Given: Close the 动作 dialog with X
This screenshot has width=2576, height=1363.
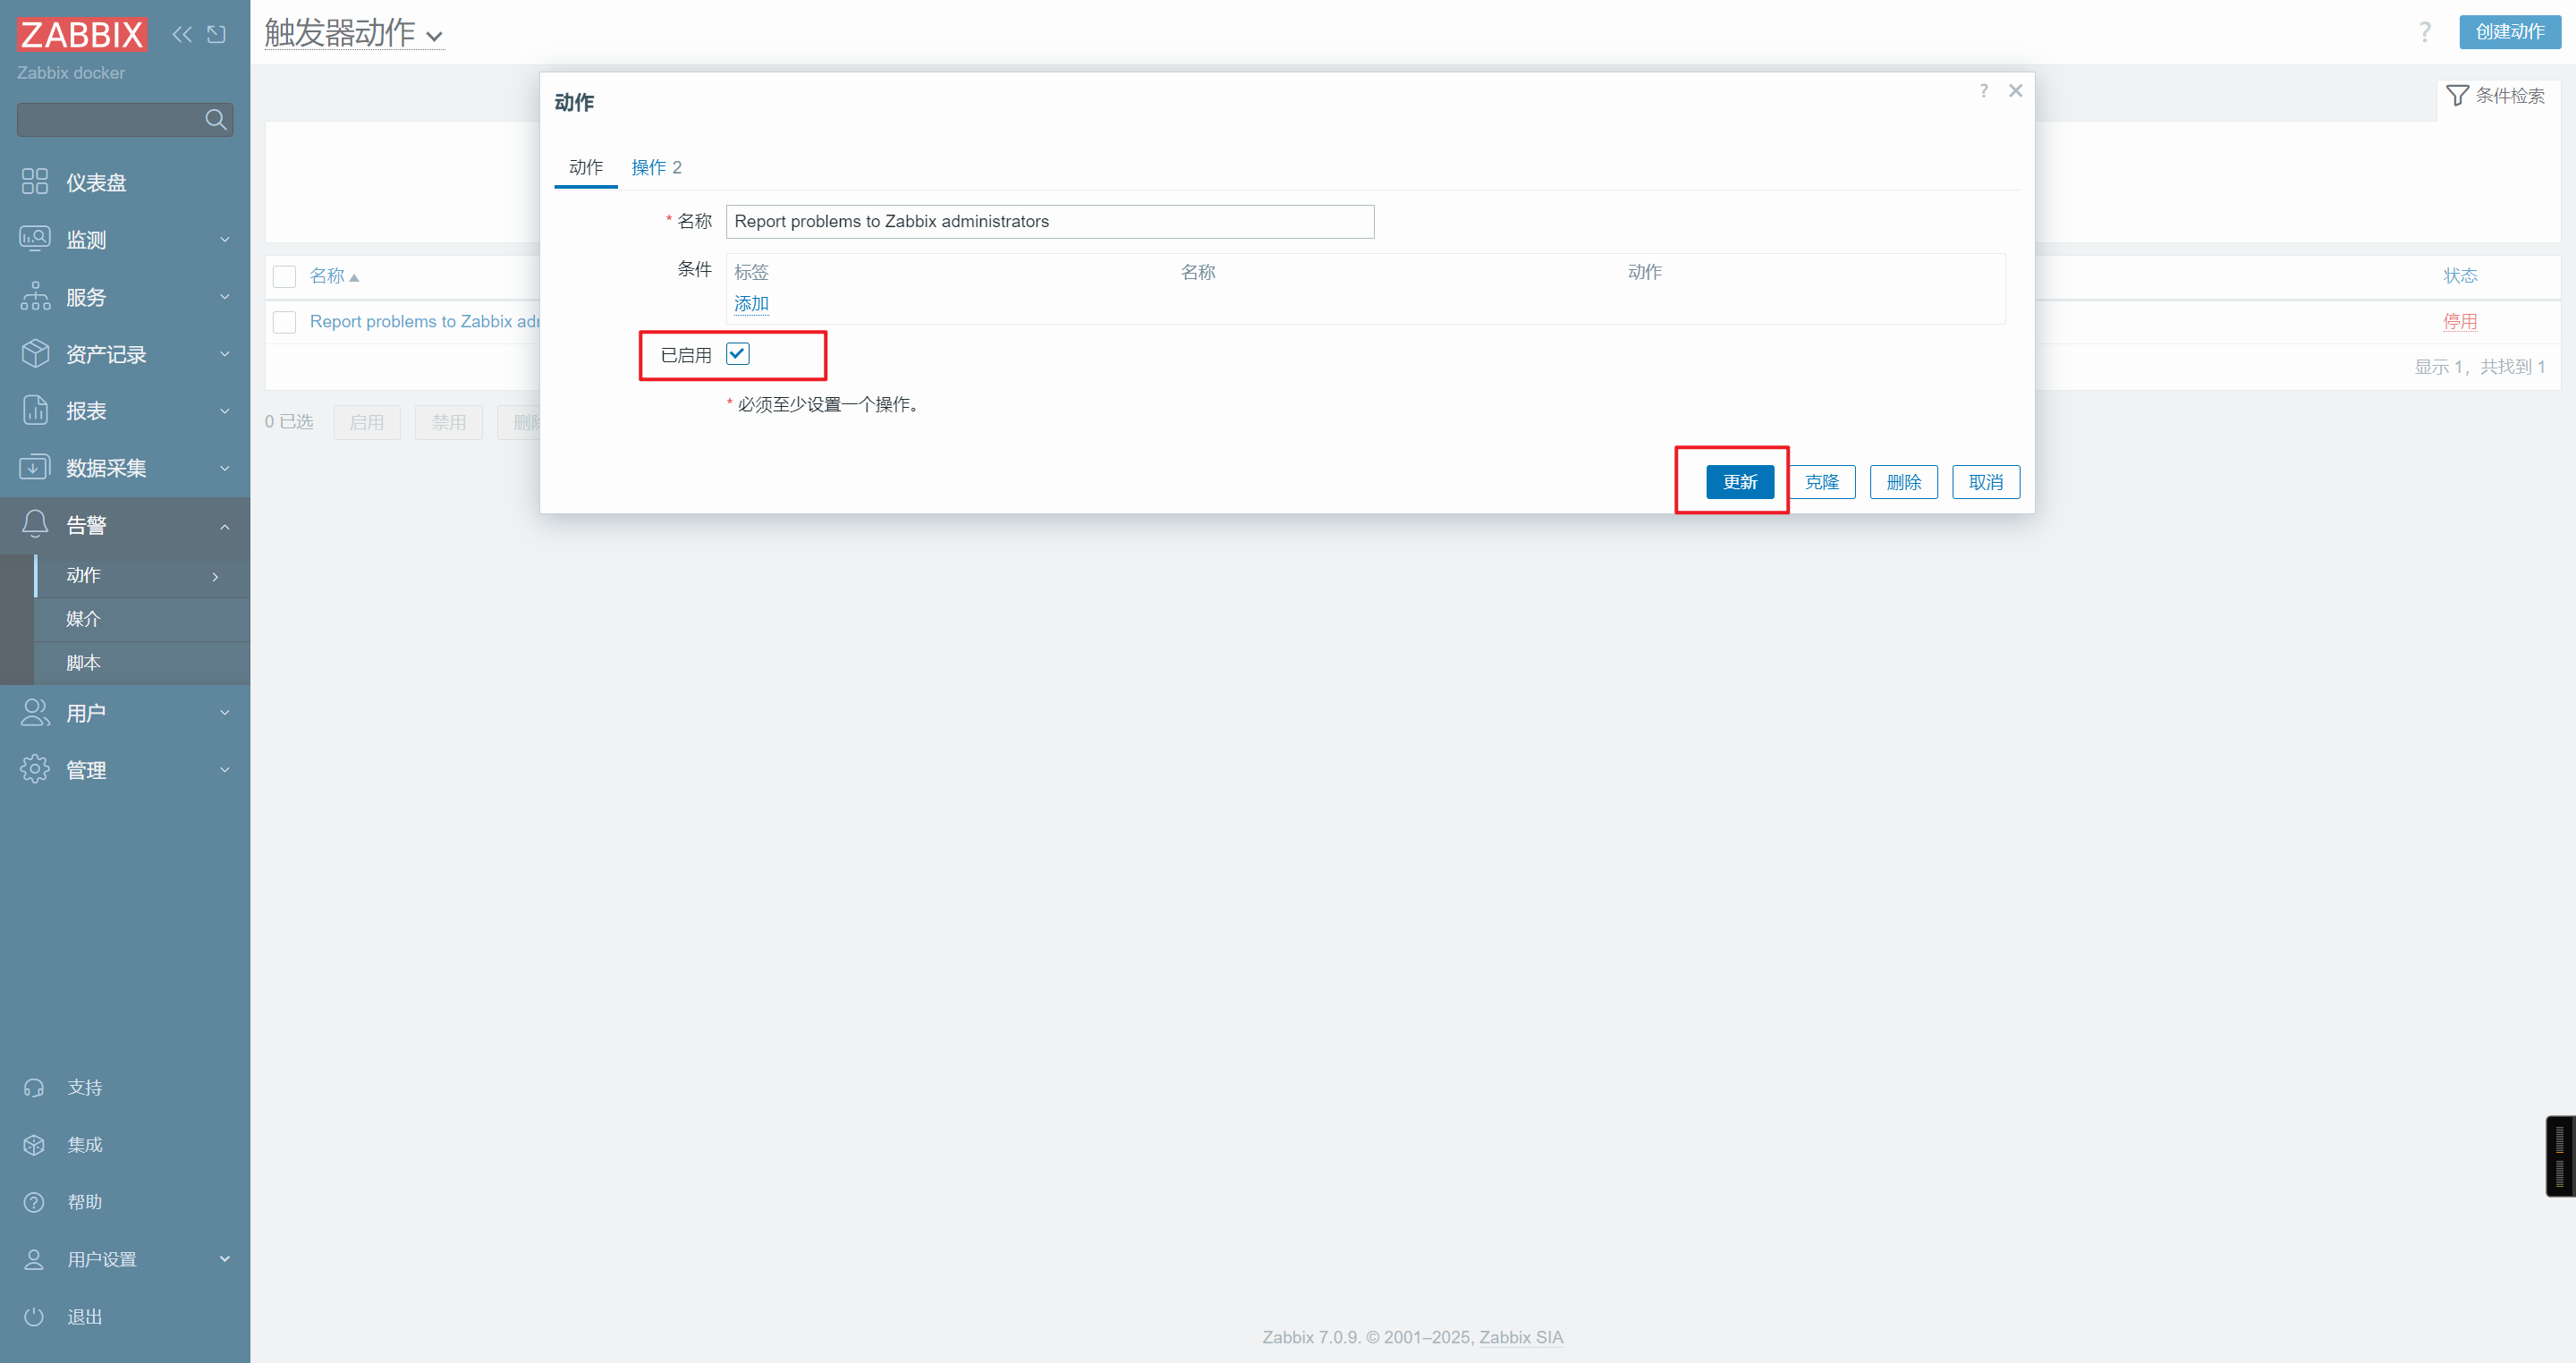Looking at the screenshot, I should 2016,91.
